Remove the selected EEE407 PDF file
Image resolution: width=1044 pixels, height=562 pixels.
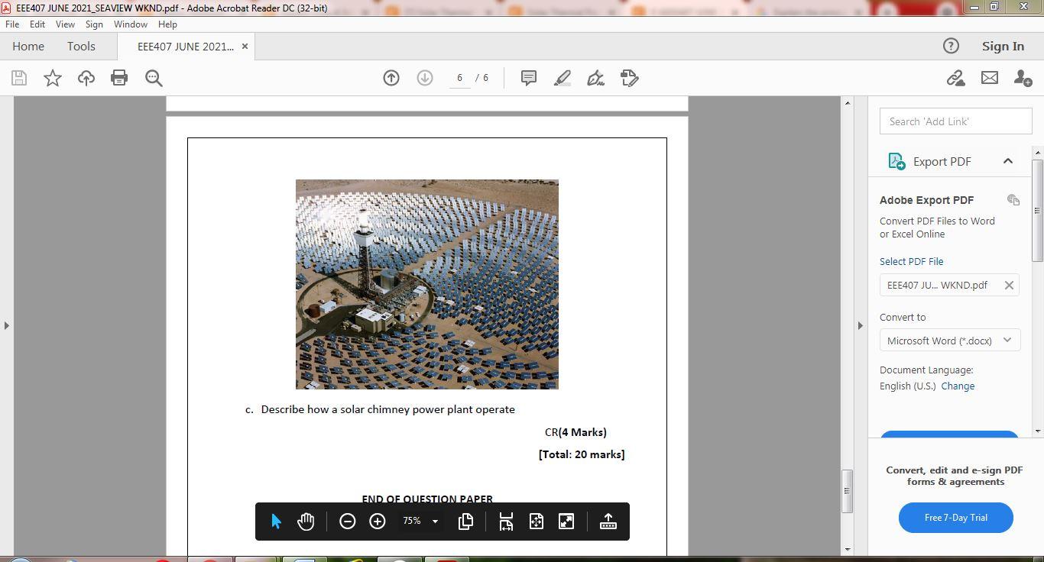1009,286
